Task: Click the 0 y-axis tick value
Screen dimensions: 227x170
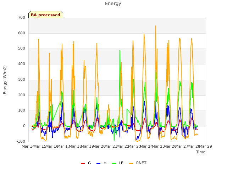Action: (24, 126)
